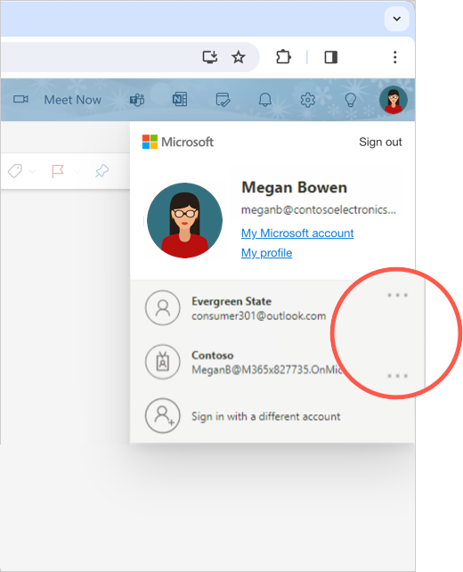Image resolution: width=463 pixels, height=572 pixels.
Task: Open the notifications bell
Action: (x=265, y=100)
